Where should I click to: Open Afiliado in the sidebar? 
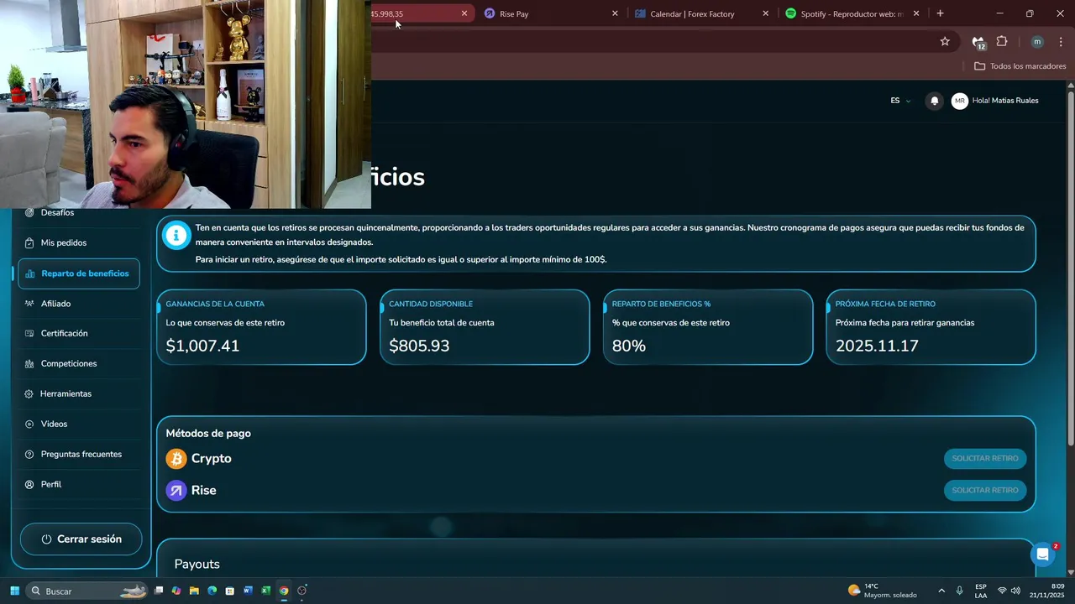(55, 304)
